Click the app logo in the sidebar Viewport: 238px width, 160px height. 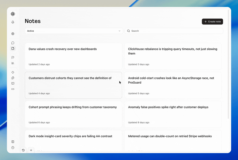13,14
